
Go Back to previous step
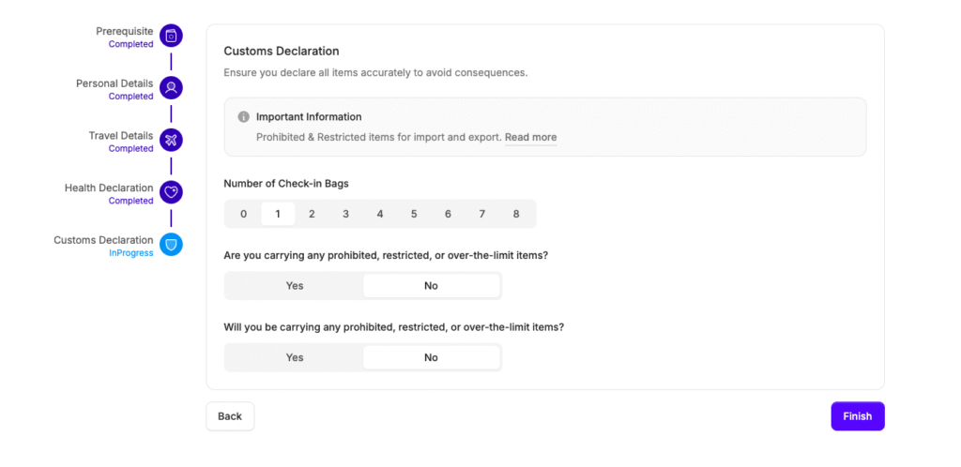pos(230,416)
